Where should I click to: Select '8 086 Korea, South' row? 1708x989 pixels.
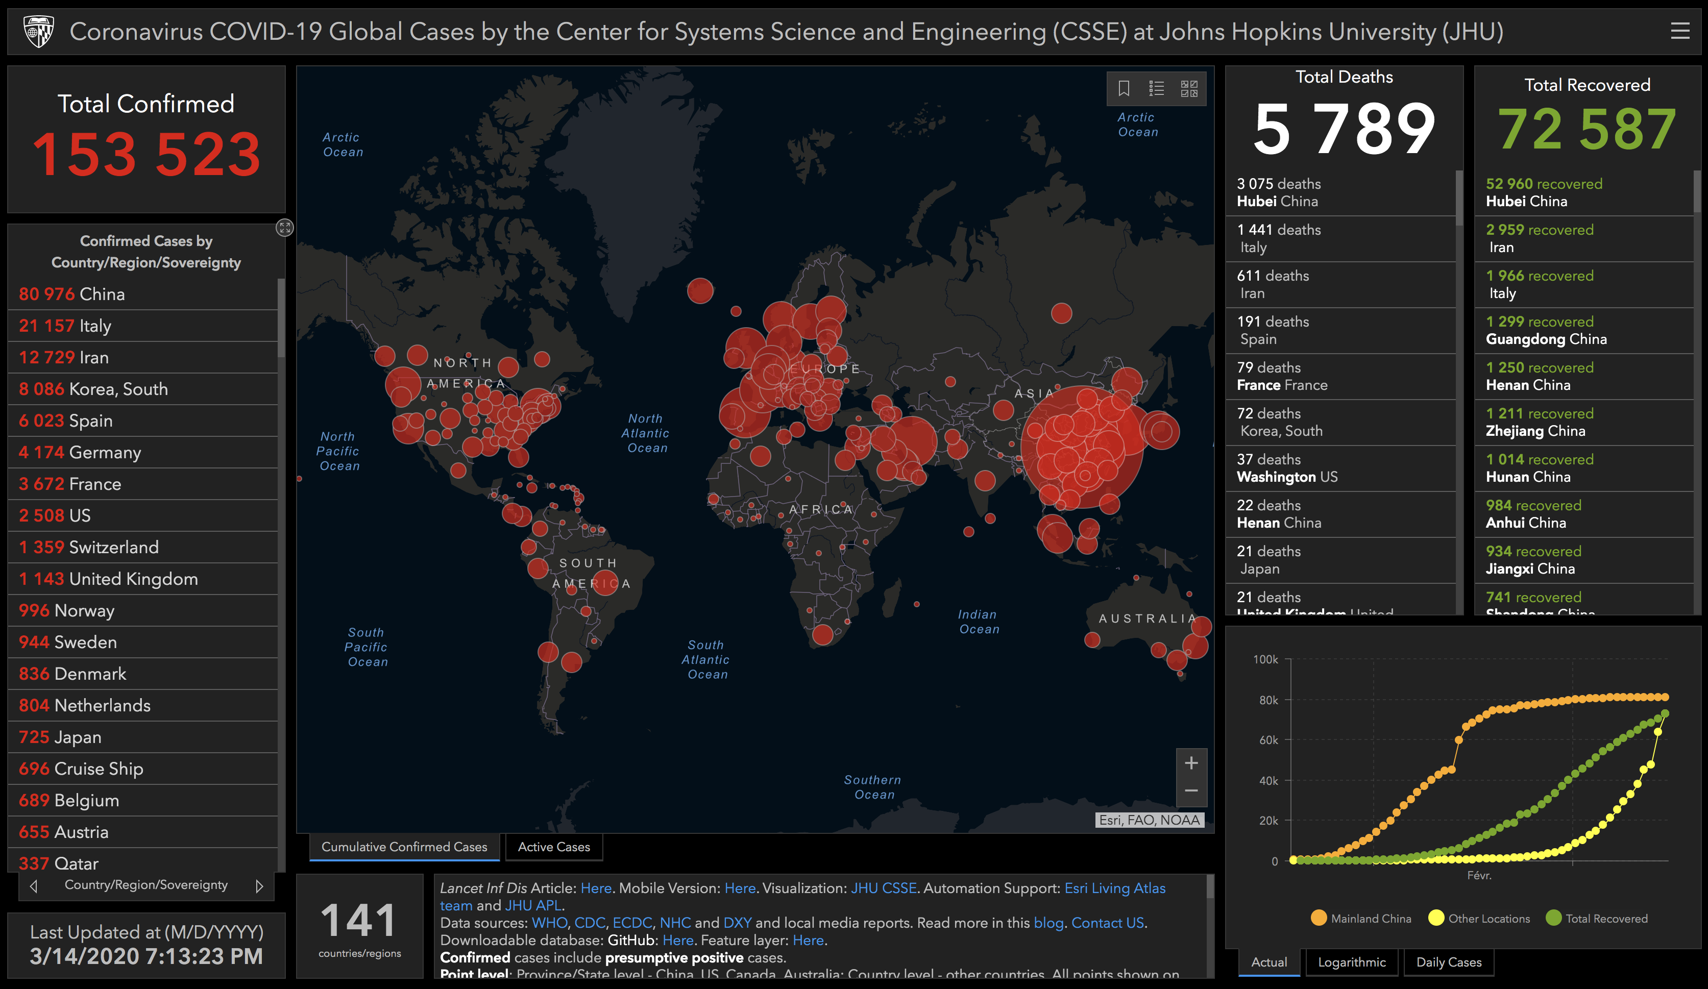tap(142, 389)
